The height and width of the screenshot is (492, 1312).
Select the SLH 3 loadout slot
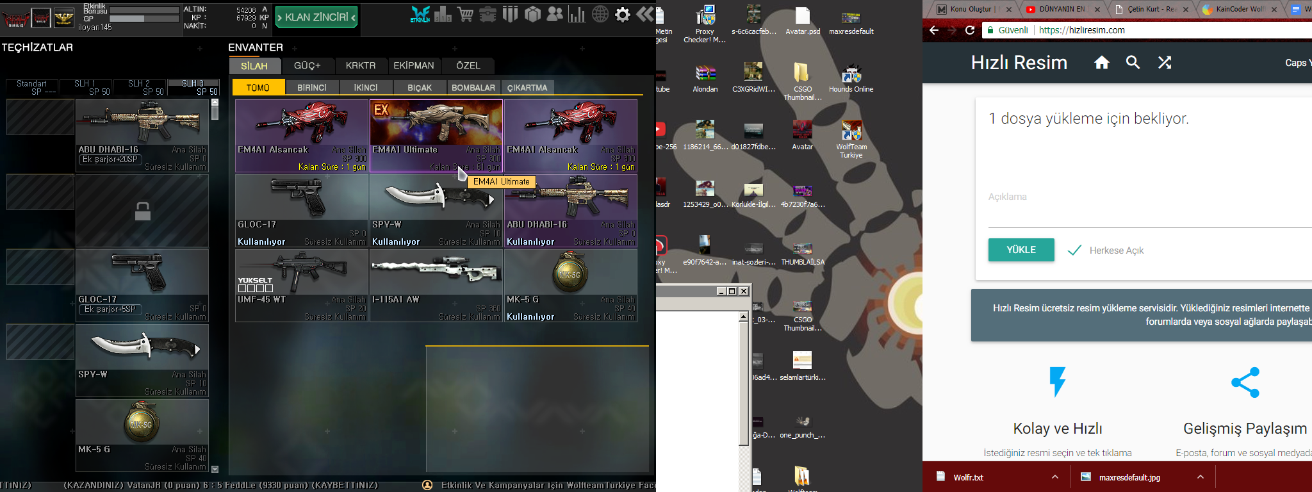(x=193, y=88)
